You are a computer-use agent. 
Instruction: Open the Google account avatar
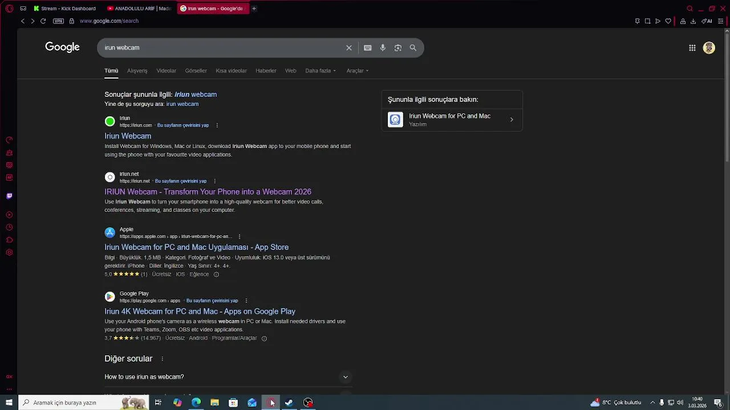click(709, 48)
